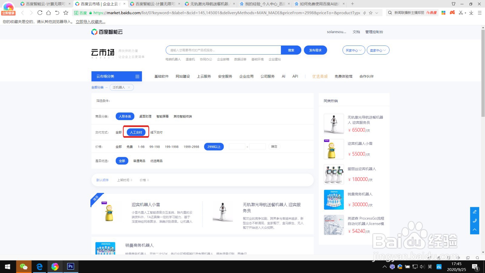
Task: Show hidden system tray icons
Action: point(384,267)
